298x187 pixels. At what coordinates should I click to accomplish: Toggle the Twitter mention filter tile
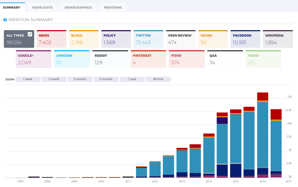[148, 39]
